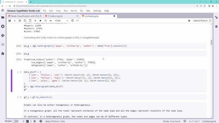This screenshot has height=123, width=219.
Task: Restart the kernel icon
Action: pyautogui.click(x=46, y=20)
